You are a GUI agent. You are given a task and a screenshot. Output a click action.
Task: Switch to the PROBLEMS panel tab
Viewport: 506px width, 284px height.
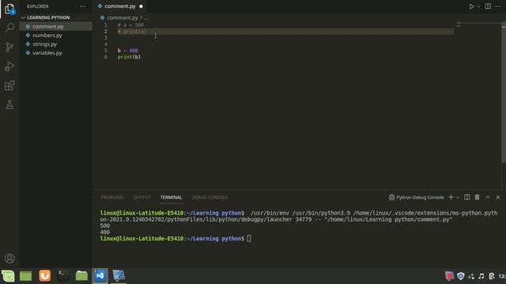[x=112, y=197]
